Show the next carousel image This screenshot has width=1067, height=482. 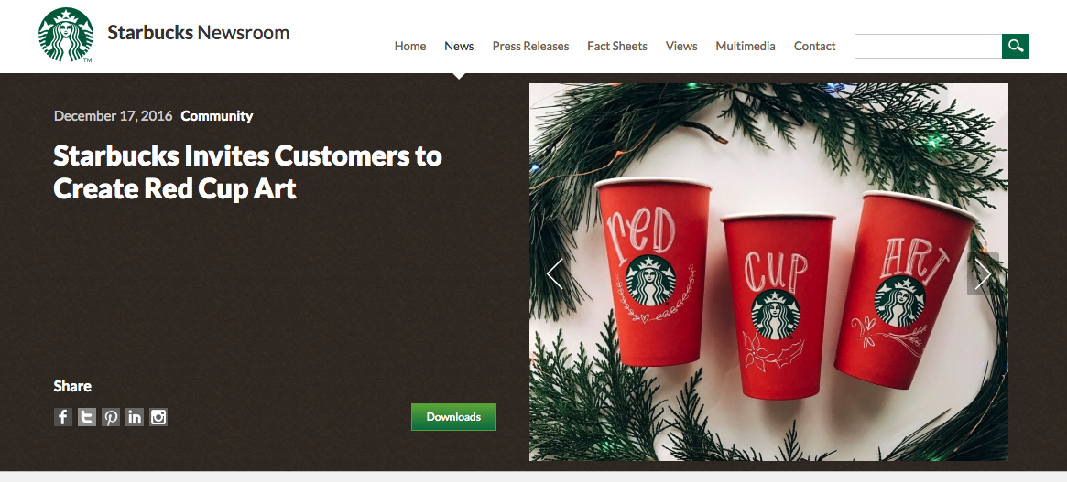983,274
